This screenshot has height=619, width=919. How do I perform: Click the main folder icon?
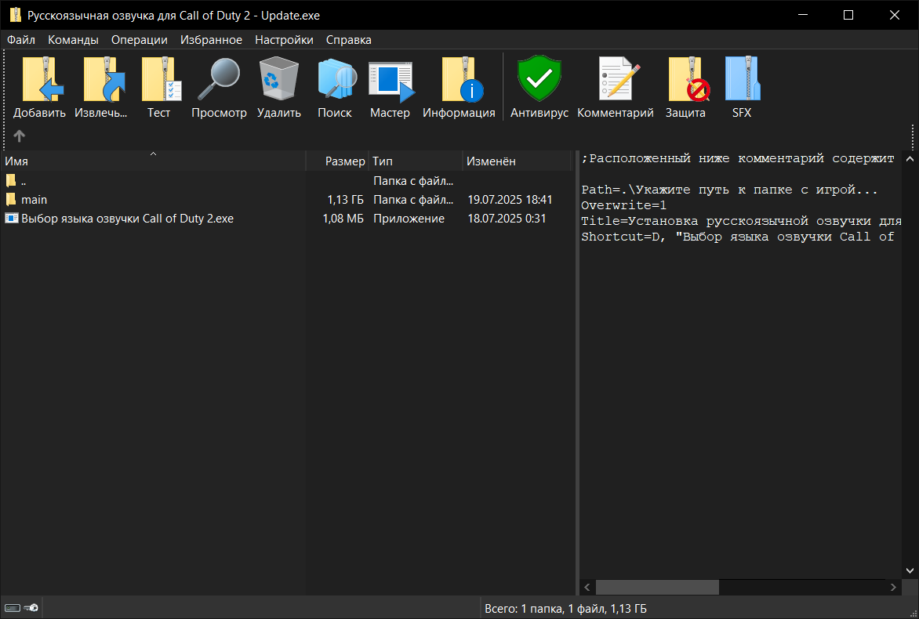click(x=11, y=200)
